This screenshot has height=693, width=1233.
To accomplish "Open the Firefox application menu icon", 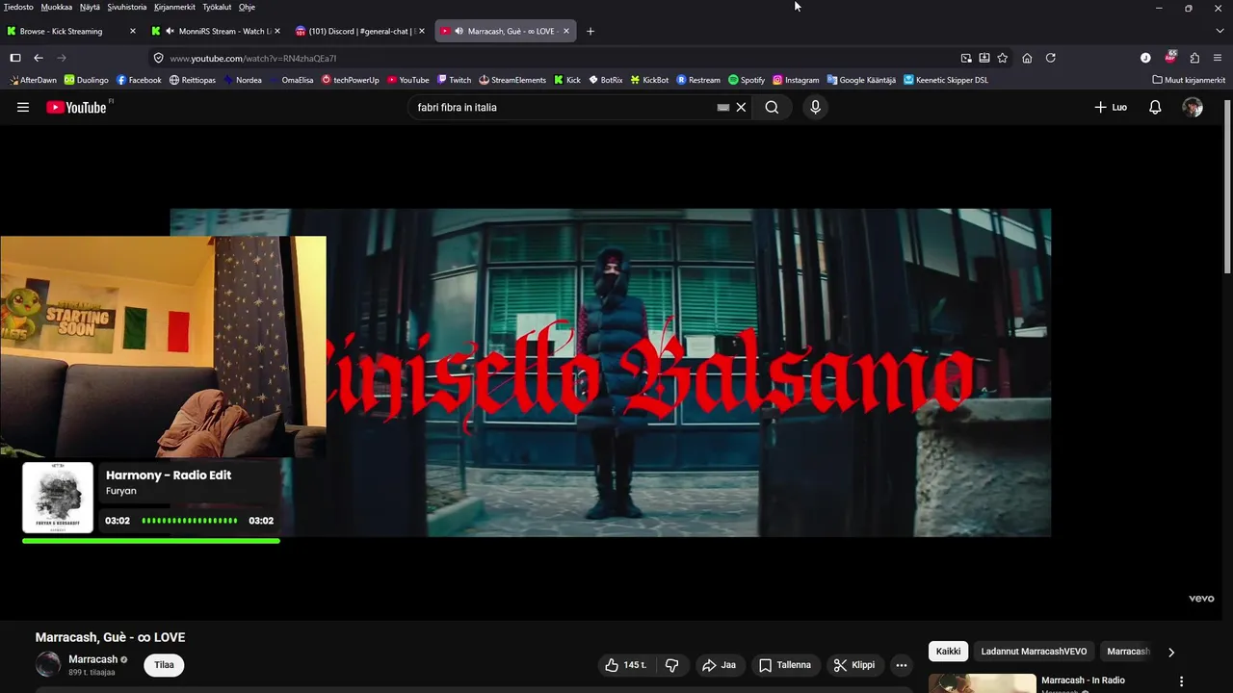I will coord(1218,58).
